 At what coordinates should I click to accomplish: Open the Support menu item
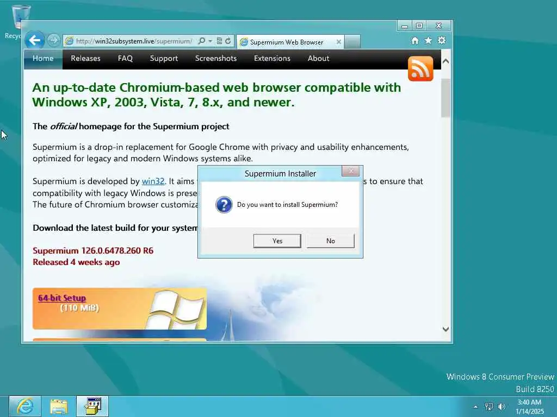tap(164, 59)
